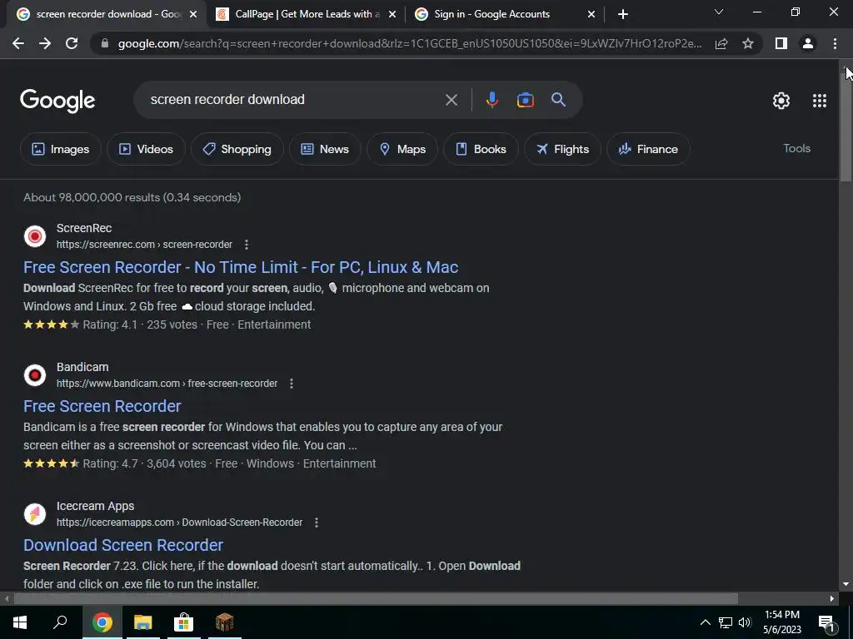This screenshot has height=639, width=853.
Task: Open volume control in system tray
Action: 745,622
